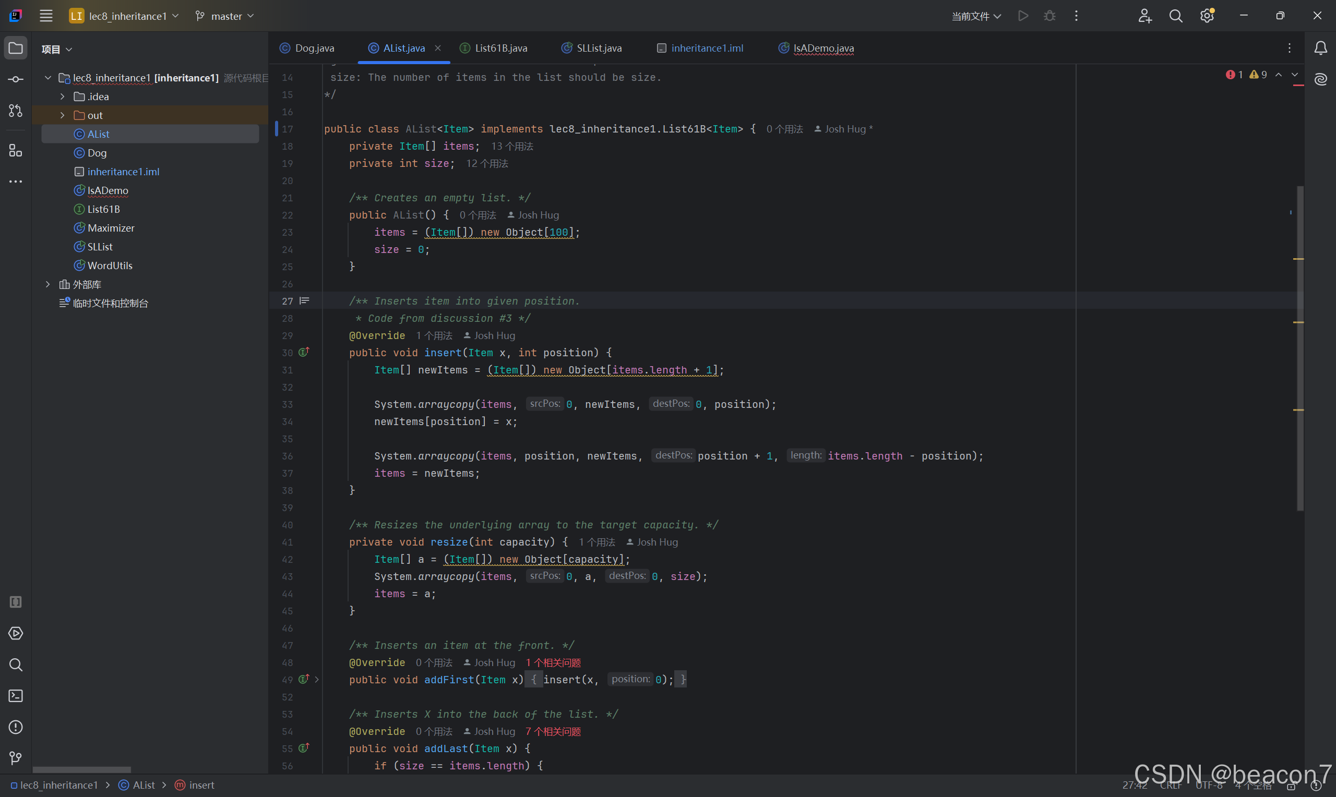Screen dimensions: 1336x797
Task: Switch to the SLList.java tab
Action: pyautogui.click(x=599, y=49)
